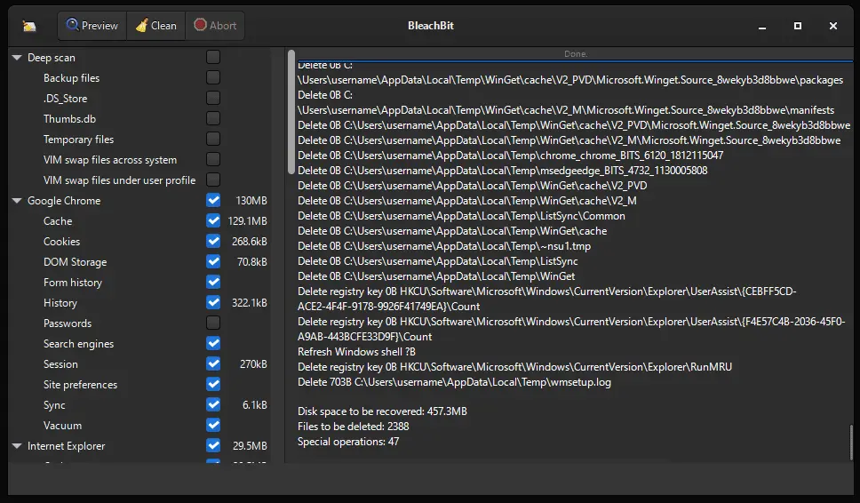This screenshot has height=503, width=860.
Task: Select the Backup files item
Action: click(x=71, y=78)
